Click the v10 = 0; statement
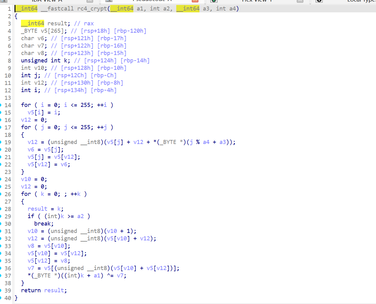376x304 pixels. pyautogui.click(x=34, y=179)
